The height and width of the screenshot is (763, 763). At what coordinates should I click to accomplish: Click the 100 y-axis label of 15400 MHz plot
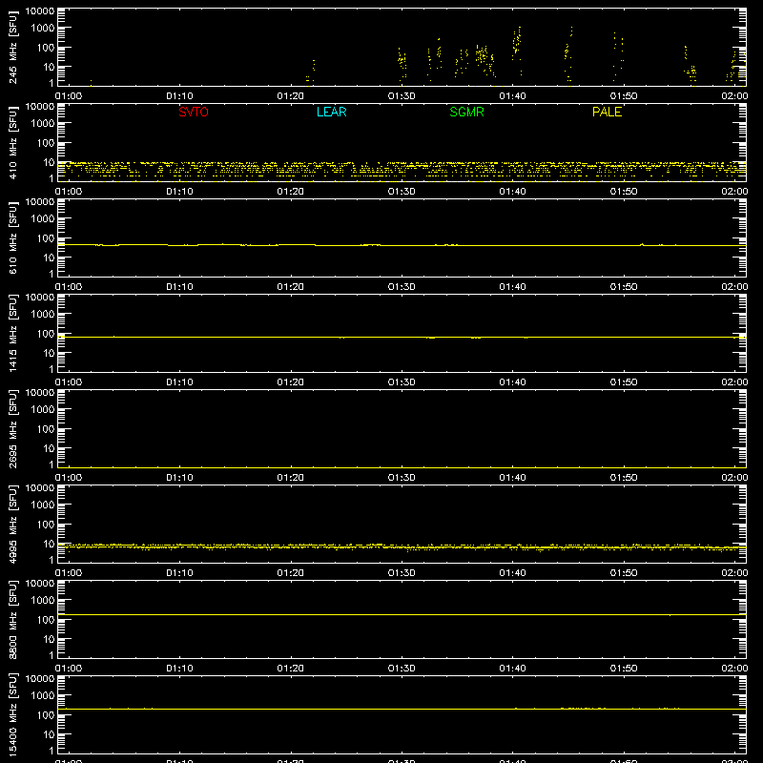(46, 715)
